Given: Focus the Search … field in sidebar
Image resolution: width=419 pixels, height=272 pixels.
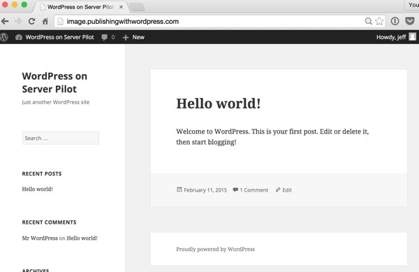Looking at the screenshot, I should click(x=61, y=138).
